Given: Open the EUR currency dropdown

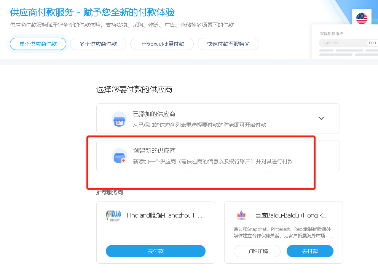Looking at the screenshot, I should pyautogui.click(x=372, y=43).
